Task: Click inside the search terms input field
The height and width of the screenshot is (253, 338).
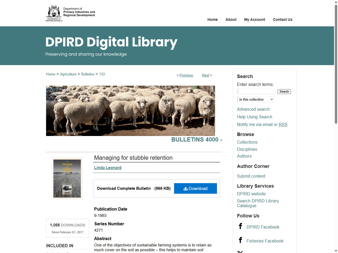Action: pos(256,91)
